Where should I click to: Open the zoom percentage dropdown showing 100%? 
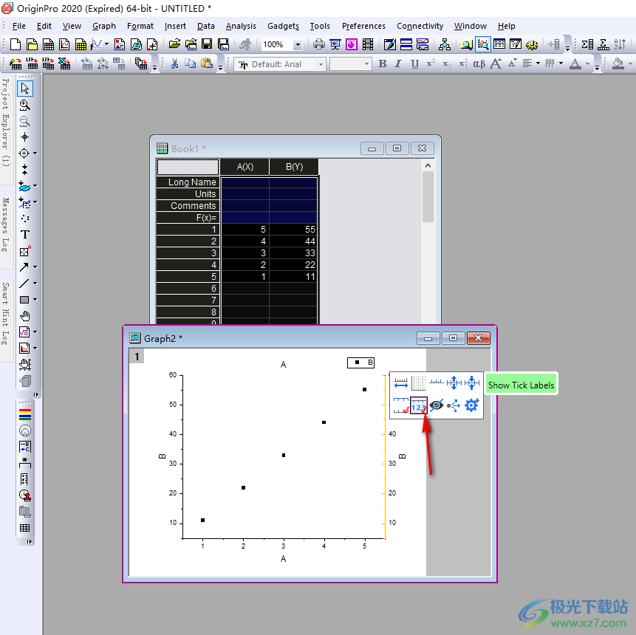(298, 44)
